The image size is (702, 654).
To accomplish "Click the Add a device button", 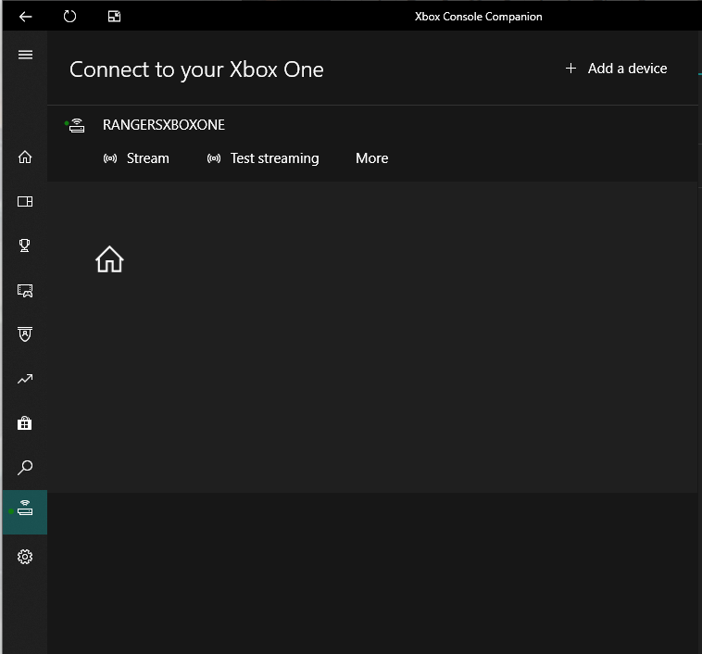I will pyautogui.click(x=616, y=69).
